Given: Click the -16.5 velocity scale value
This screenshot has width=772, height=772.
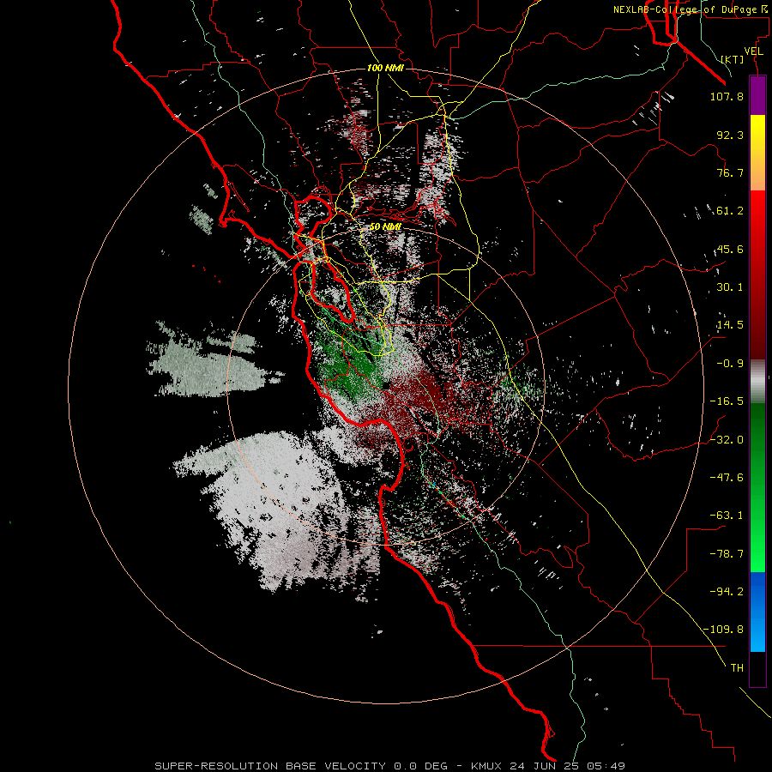Looking at the screenshot, I should pos(727,401).
